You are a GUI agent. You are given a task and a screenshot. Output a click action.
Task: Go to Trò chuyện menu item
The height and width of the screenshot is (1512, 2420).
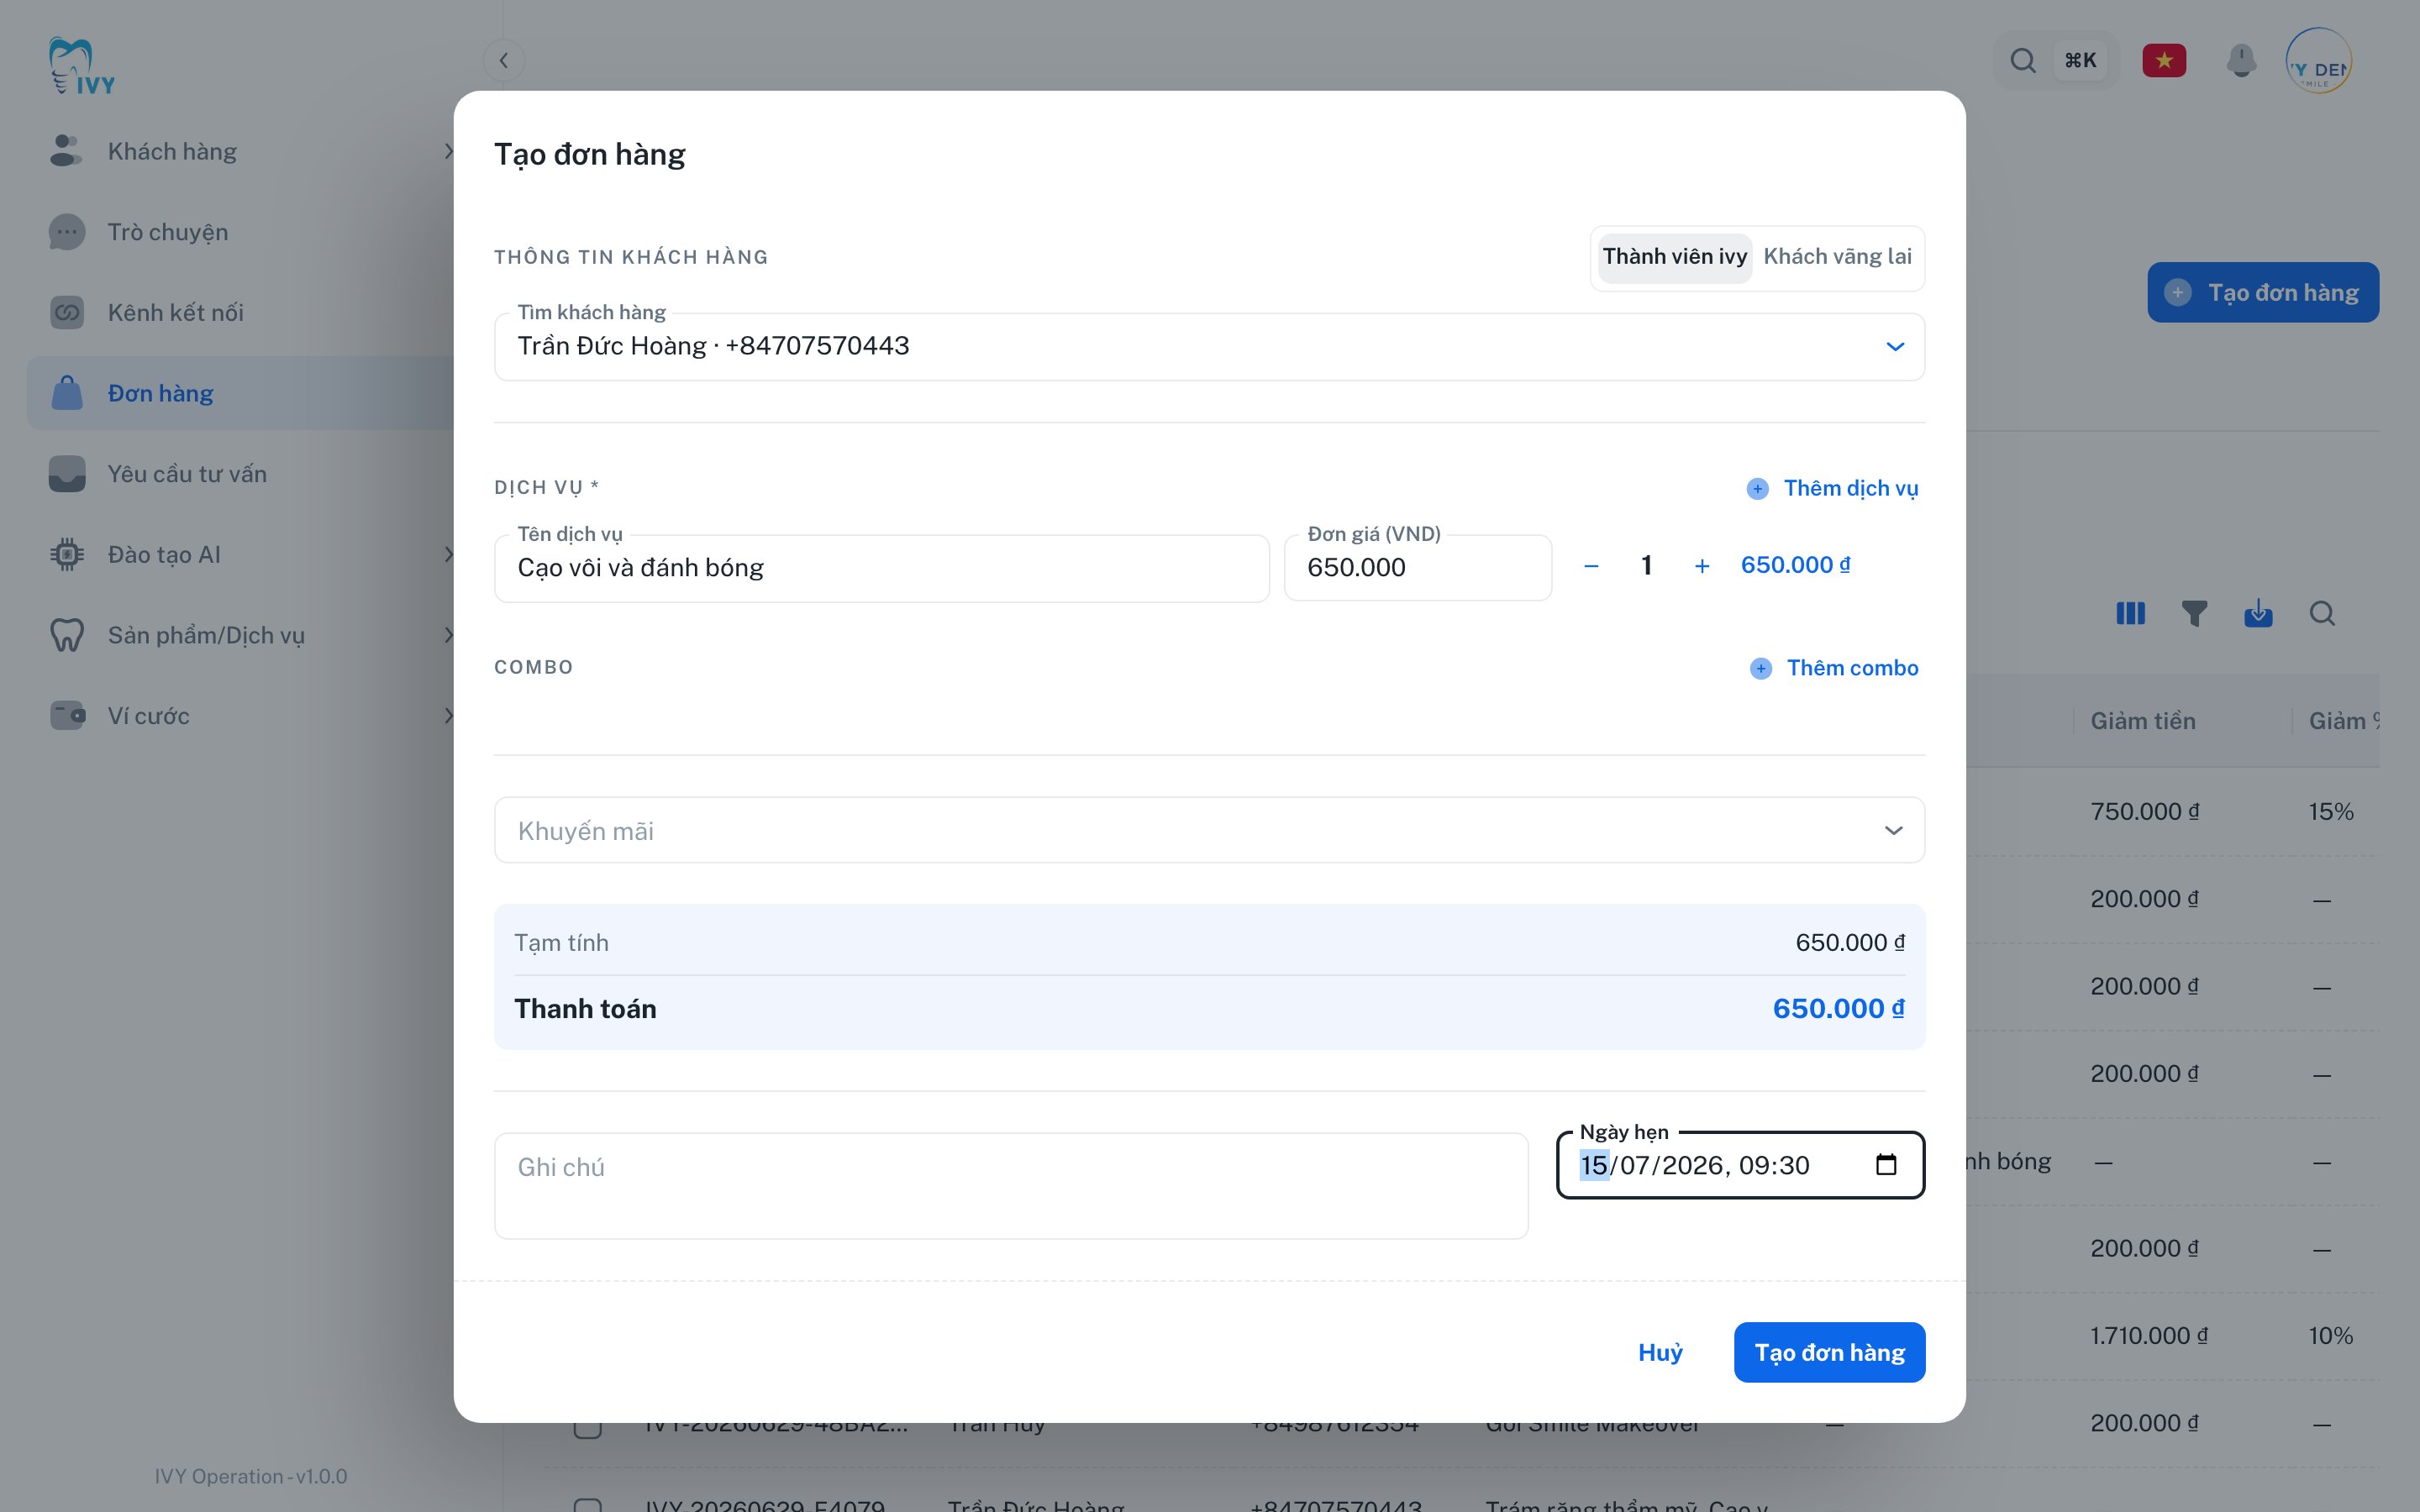pos(168,232)
